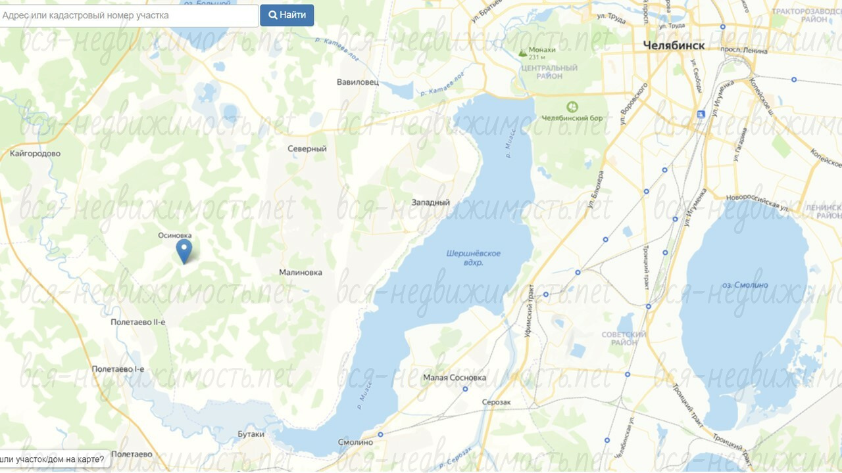842x473 pixels.
Task: Click the Кайгородово village label
Action: coord(36,154)
